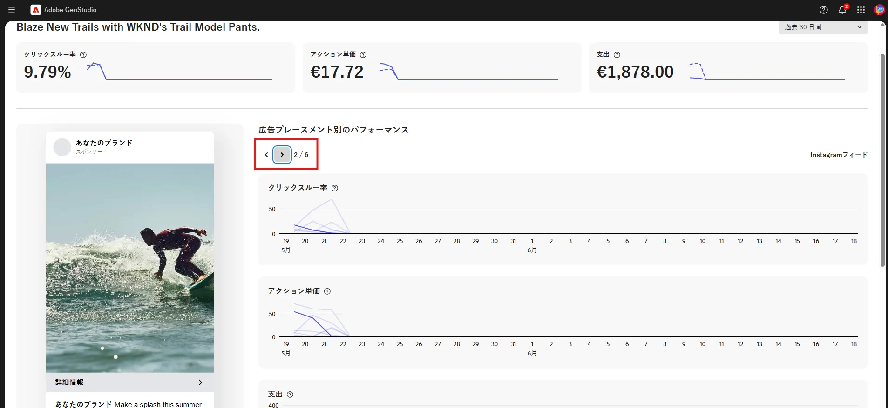Open the hamburger navigation menu
Screen dimensions: 888x408
point(12,10)
